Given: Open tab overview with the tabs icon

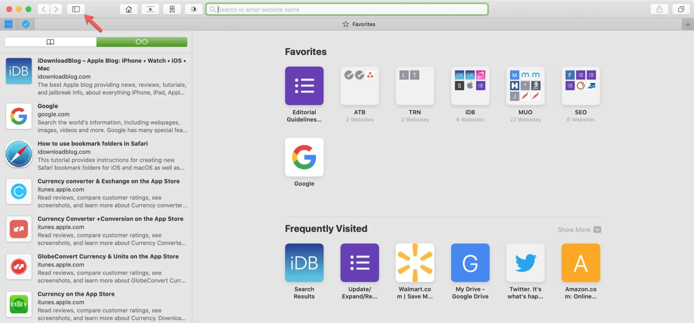Looking at the screenshot, I should pyautogui.click(x=681, y=9).
